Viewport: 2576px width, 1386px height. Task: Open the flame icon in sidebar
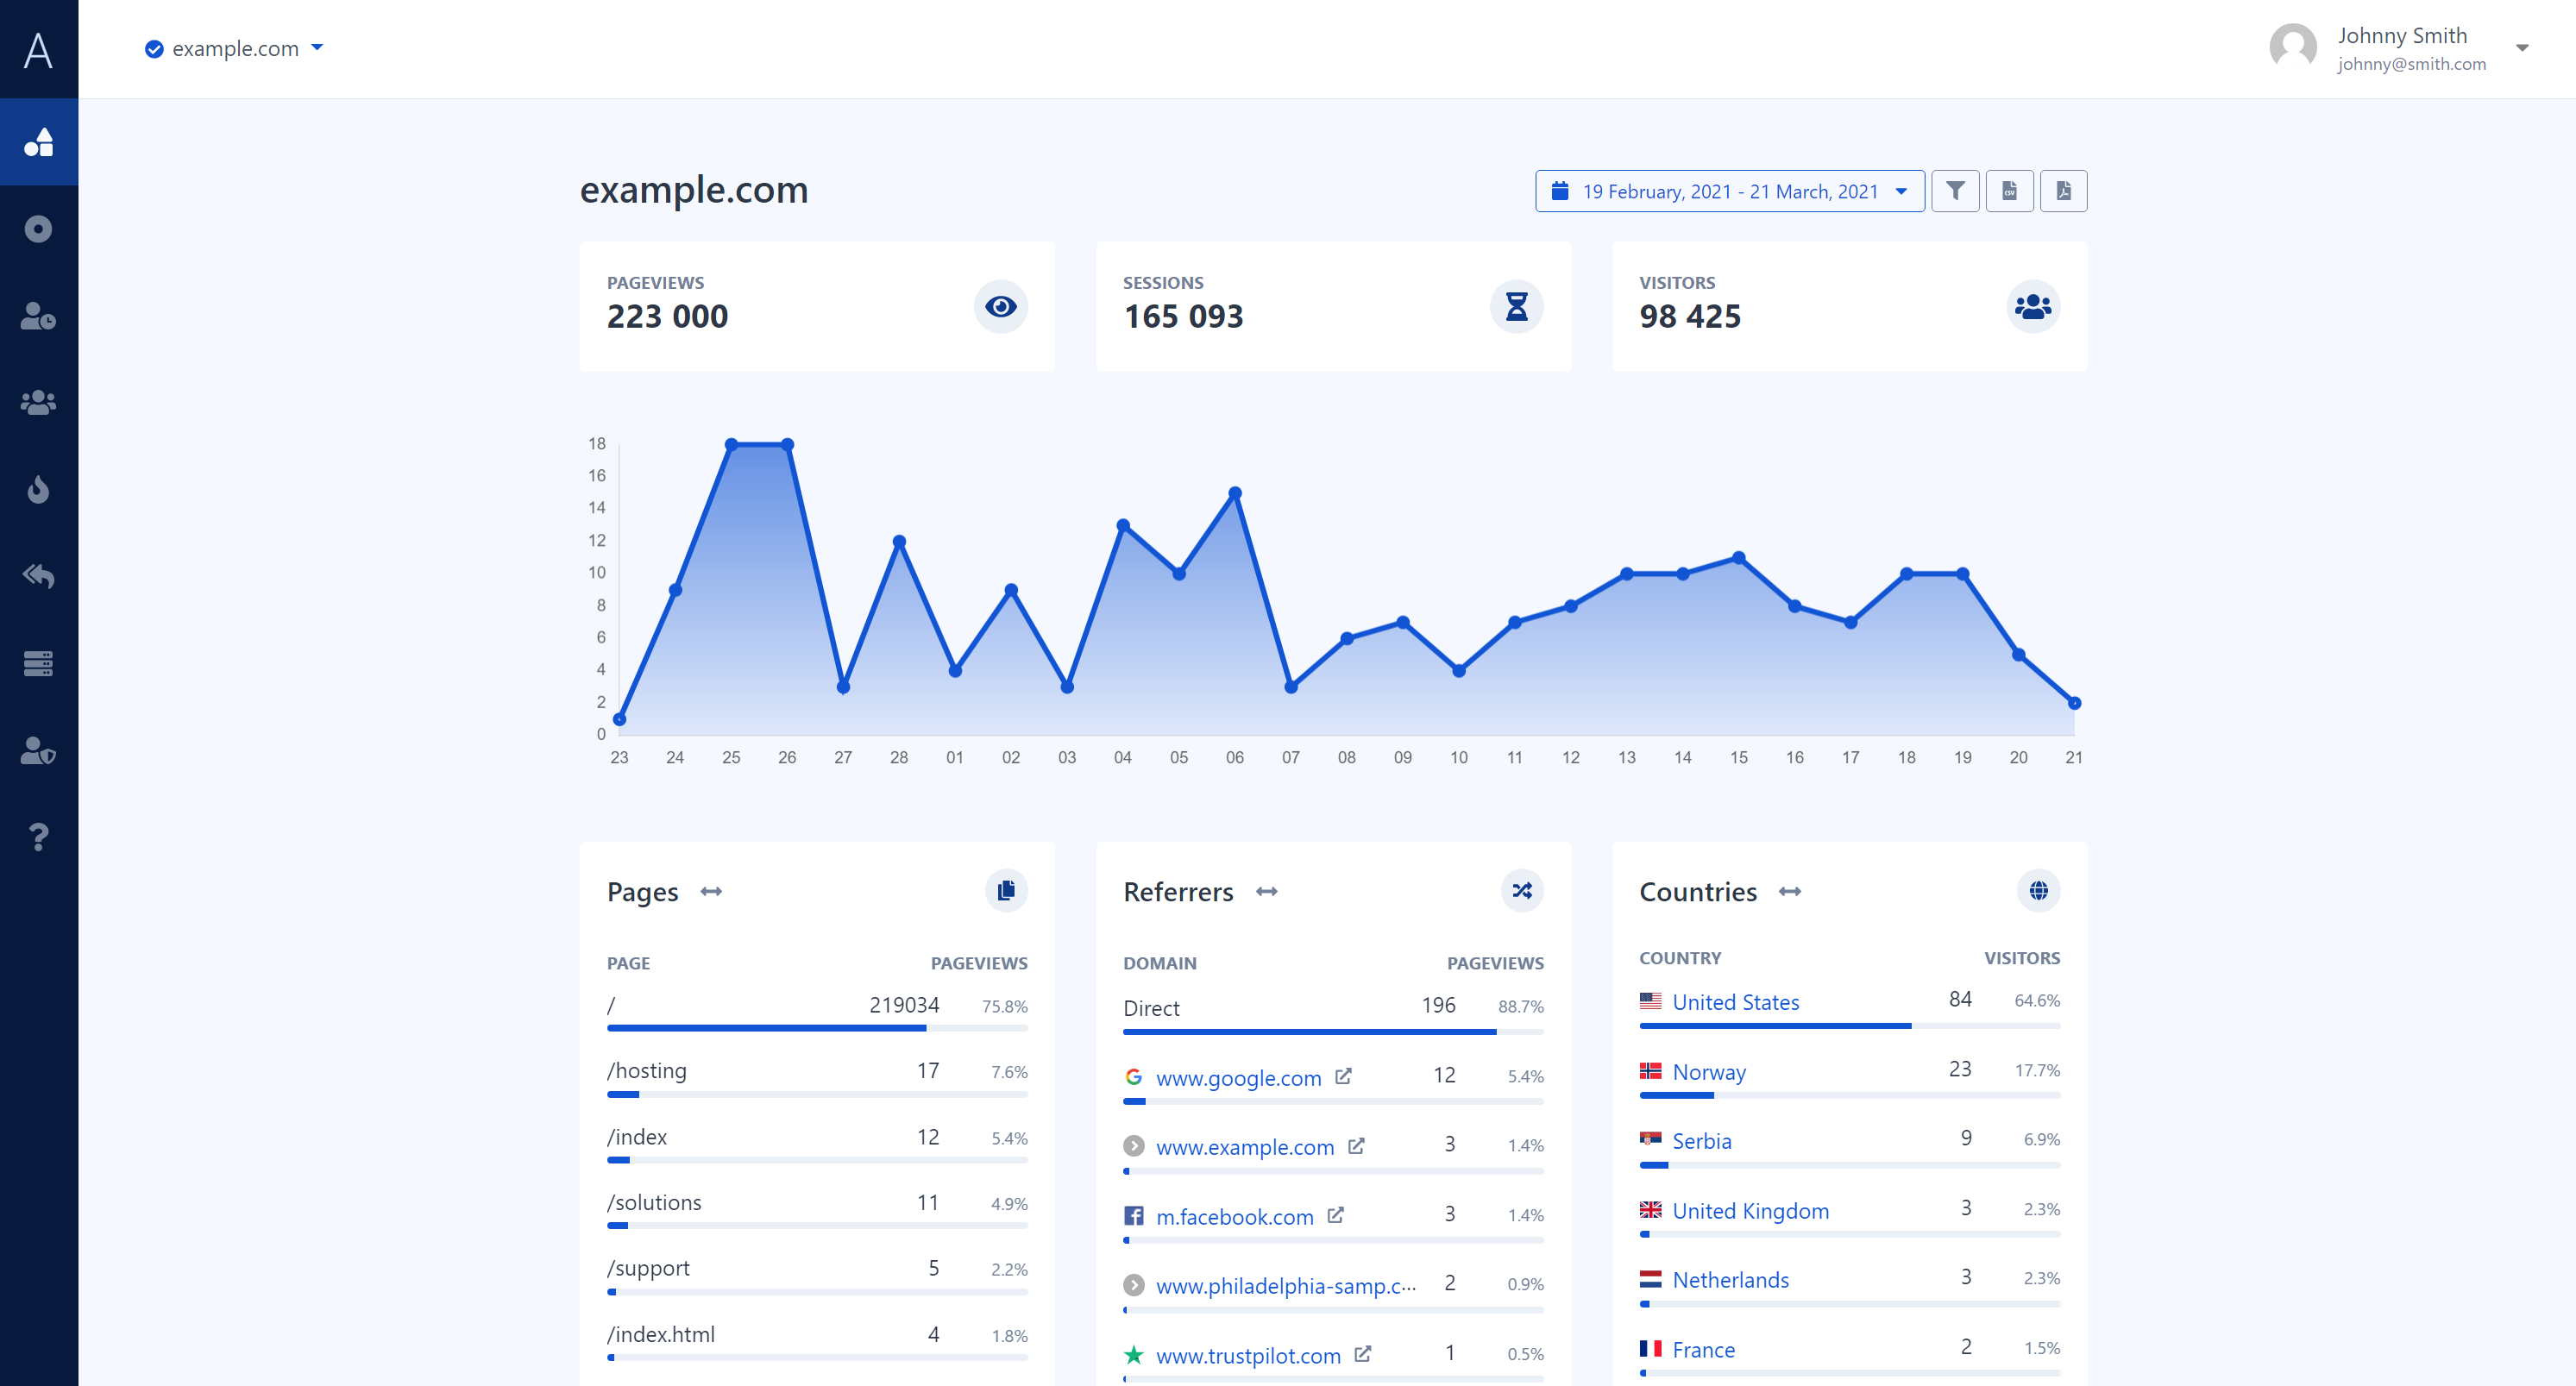pyautogui.click(x=38, y=489)
